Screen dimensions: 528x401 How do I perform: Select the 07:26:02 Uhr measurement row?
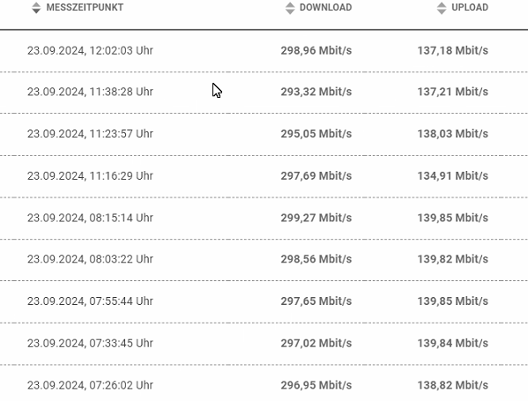pos(264,382)
